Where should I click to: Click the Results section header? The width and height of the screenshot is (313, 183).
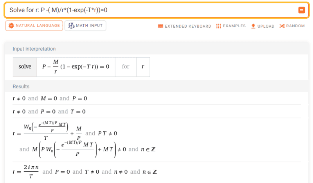coord(21,86)
